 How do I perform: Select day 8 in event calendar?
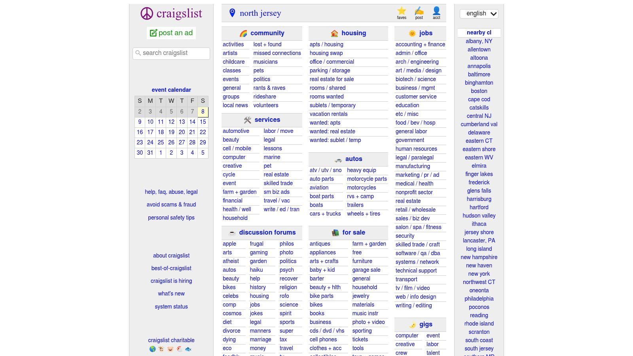[203, 112]
